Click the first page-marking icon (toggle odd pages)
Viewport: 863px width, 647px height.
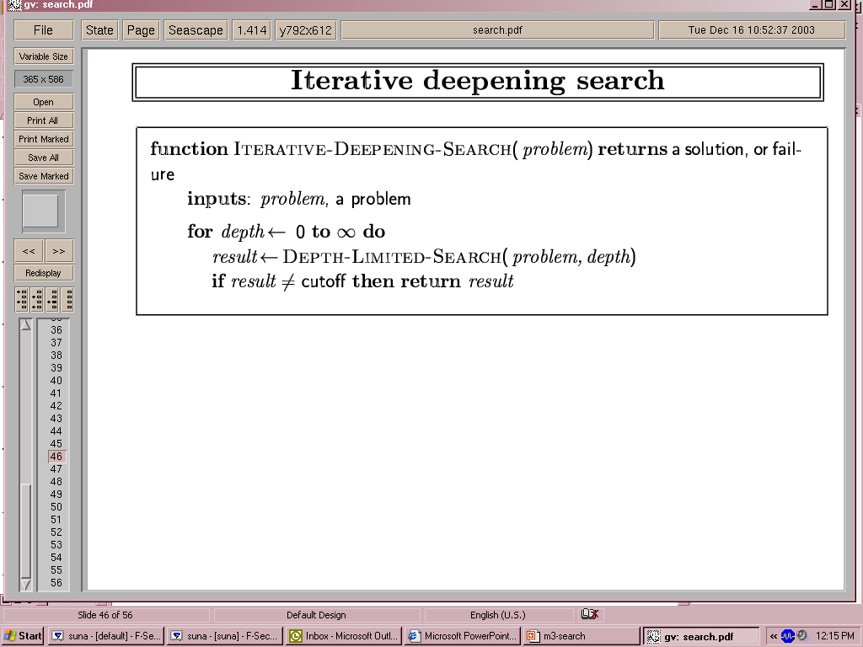(22, 299)
